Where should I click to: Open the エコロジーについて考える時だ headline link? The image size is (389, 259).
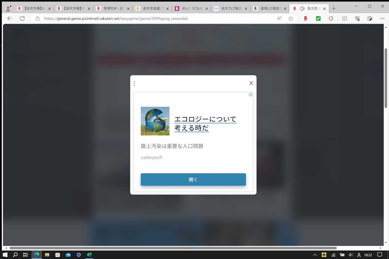(205, 123)
